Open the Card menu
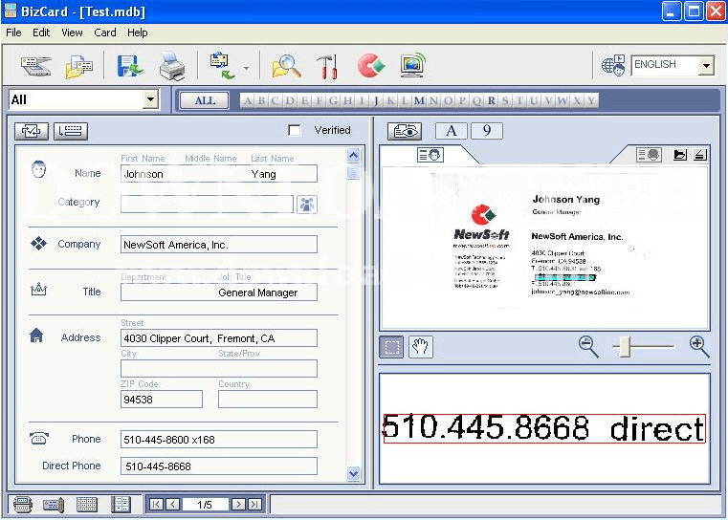This screenshot has width=728, height=520. pos(105,32)
